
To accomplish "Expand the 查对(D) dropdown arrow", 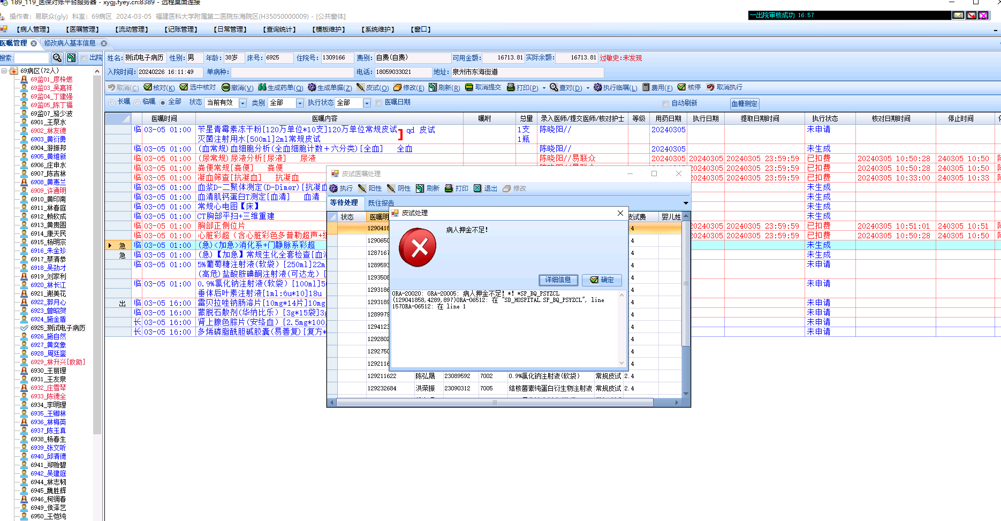I will [588, 88].
